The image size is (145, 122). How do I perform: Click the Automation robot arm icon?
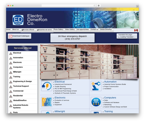coord(96,86)
